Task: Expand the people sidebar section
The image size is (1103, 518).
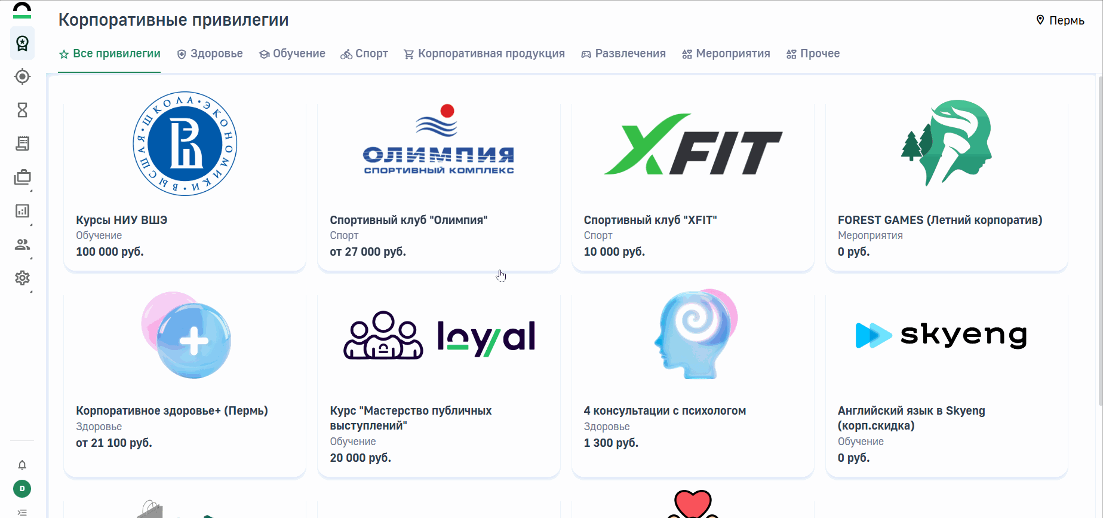Action: click(x=22, y=244)
